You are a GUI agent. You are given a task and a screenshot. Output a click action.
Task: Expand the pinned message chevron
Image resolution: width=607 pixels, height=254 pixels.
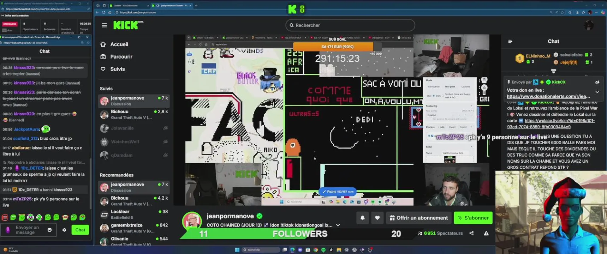(597, 92)
